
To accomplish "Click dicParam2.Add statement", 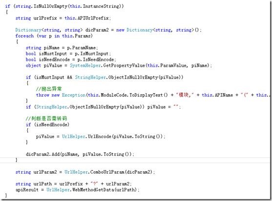I will [80, 154].
